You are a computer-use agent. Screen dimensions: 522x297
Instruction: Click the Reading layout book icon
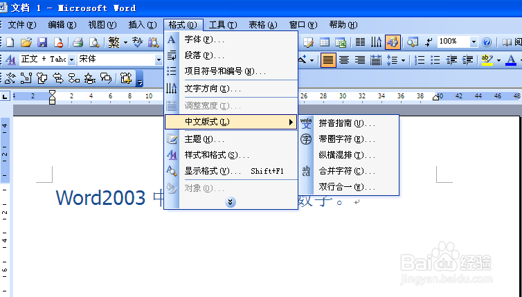507,42
